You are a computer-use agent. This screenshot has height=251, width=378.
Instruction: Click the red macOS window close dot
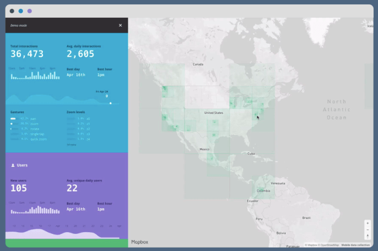tap(12, 11)
